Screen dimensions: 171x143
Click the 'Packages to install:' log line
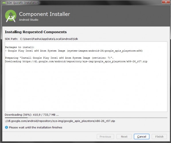(x=20, y=47)
